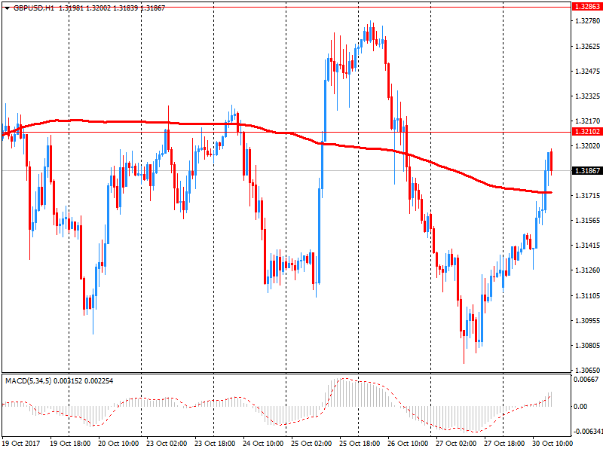Screen dimensions: 603x452
Task: Click the 1.30650 price scale value
Action: 587,370
